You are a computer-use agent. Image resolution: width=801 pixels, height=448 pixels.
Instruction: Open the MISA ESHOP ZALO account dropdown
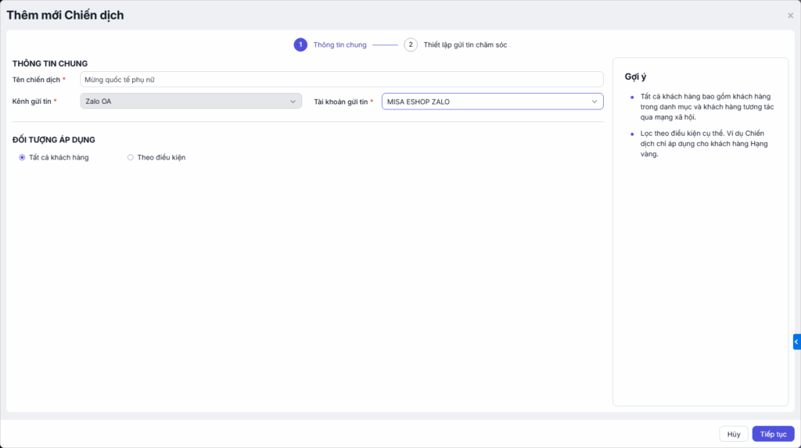491,102
